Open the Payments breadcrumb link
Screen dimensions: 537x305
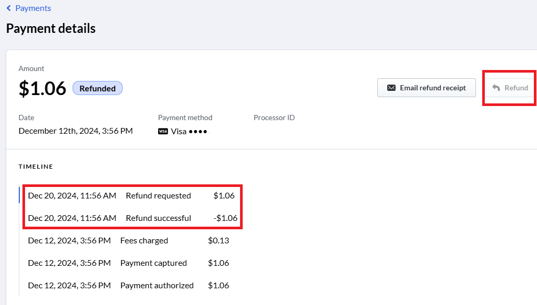33,8
